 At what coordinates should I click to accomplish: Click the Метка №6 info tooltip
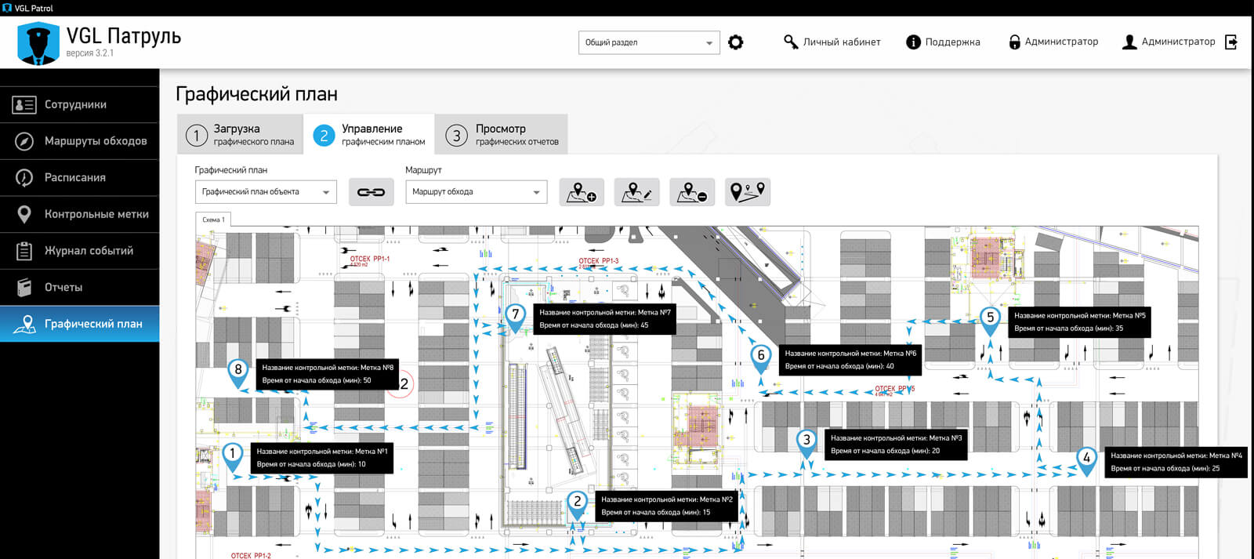[850, 360]
